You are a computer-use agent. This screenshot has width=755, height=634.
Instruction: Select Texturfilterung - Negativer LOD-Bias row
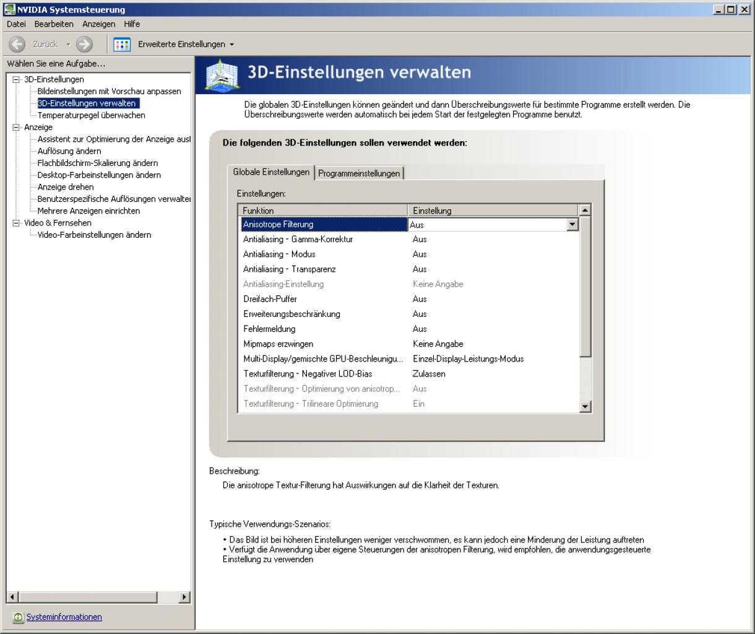408,374
